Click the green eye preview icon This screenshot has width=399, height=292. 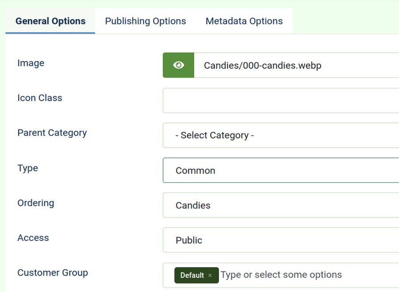(x=178, y=65)
